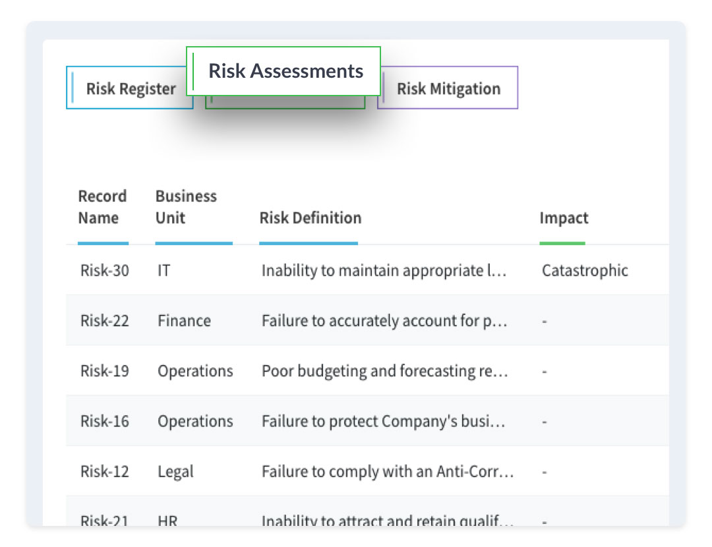712x547 pixels.
Task: Open the Risk-22 record
Action: 105,321
